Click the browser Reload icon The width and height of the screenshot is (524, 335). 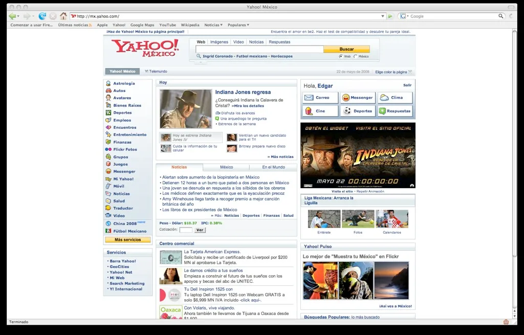tap(42, 16)
